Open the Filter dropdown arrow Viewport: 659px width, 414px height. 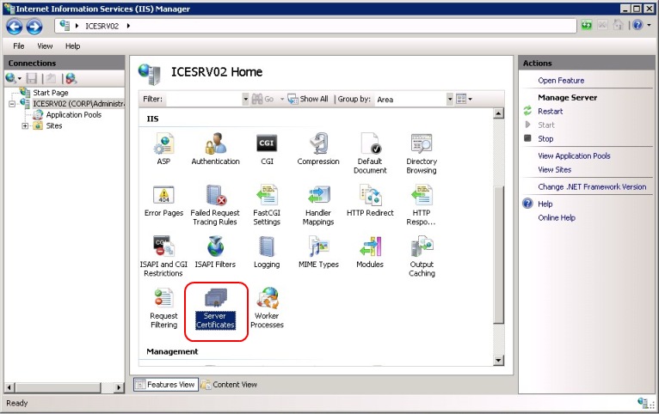point(245,100)
